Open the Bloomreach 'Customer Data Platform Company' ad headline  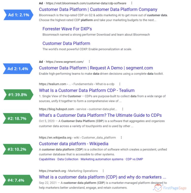click(98, 10)
